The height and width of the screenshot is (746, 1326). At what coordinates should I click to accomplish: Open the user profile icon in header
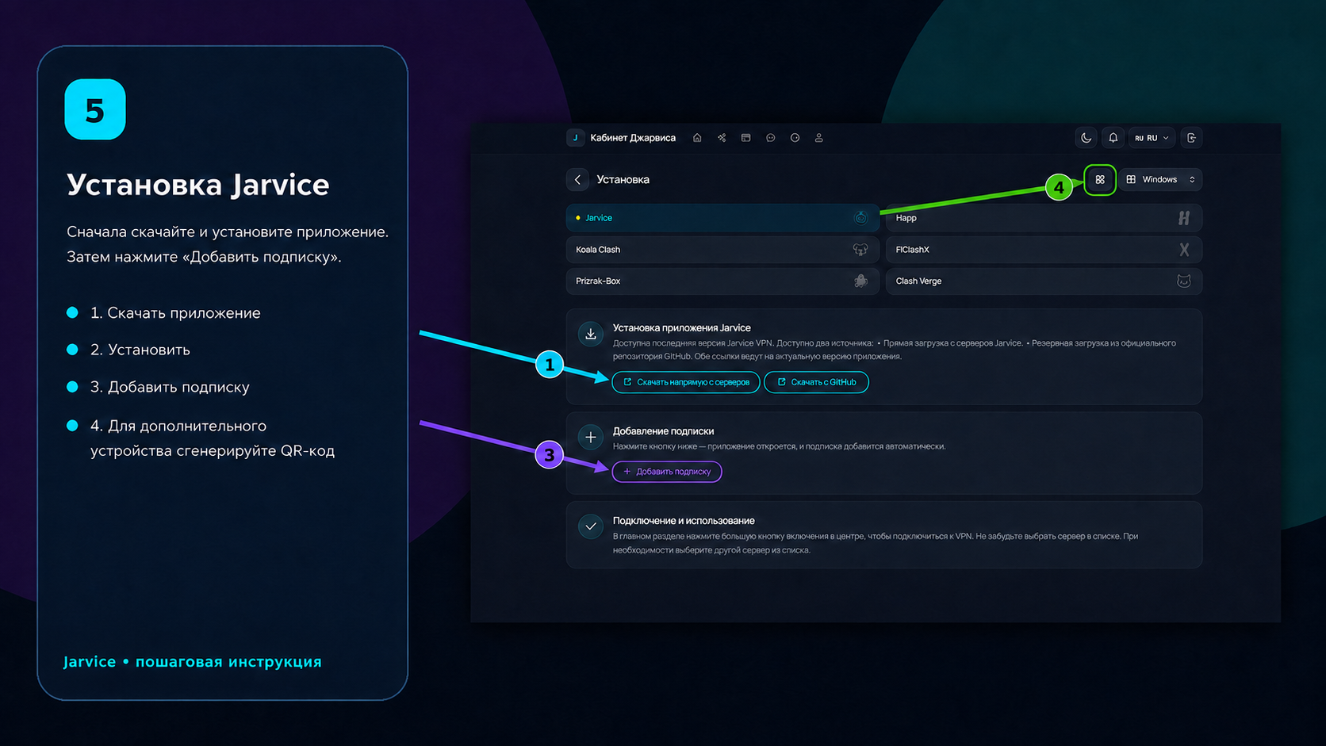[819, 138]
